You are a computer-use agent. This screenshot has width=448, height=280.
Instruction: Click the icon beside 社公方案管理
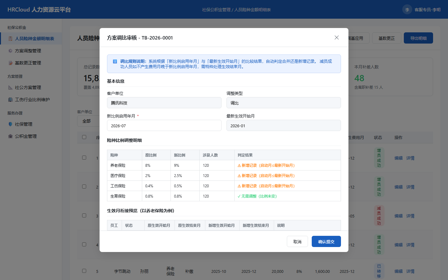(x=10, y=87)
